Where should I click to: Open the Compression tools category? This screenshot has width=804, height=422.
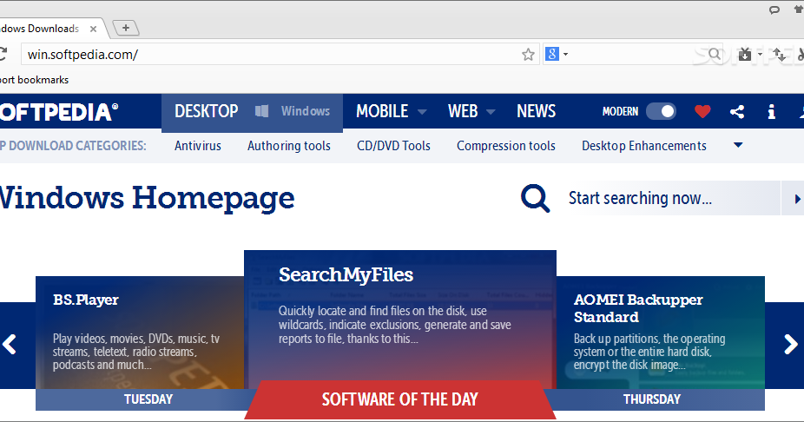point(506,146)
